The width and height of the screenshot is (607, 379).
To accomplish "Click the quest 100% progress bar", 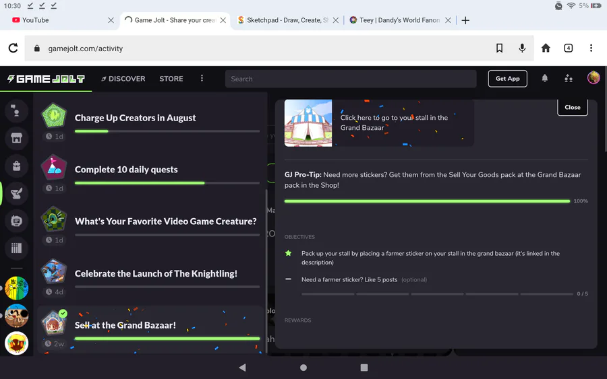I will pyautogui.click(x=427, y=201).
